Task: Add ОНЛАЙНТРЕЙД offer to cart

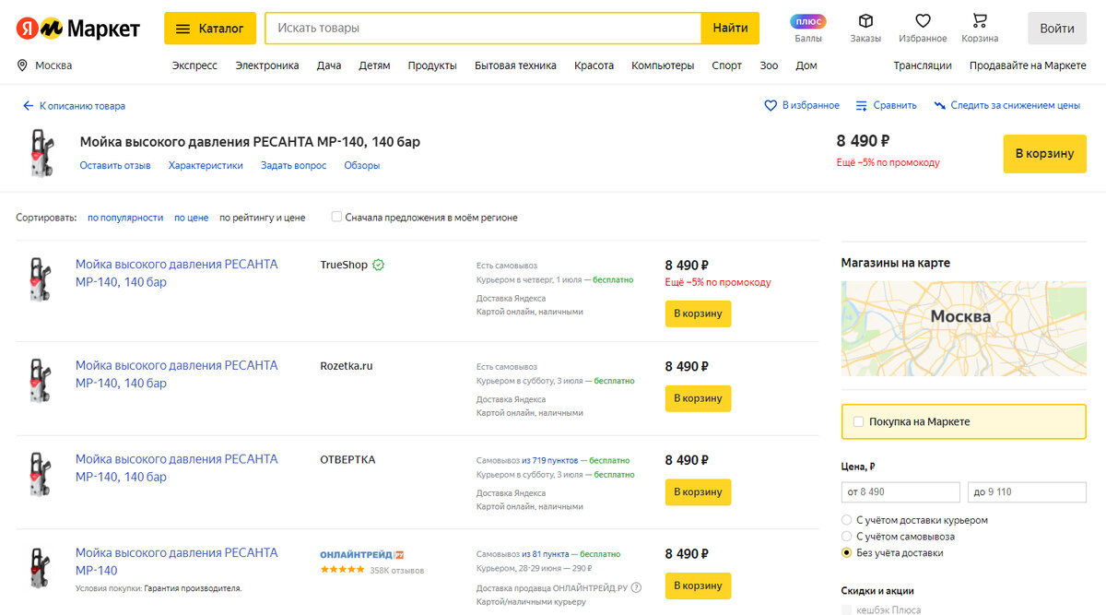Action: pos(698,585)
